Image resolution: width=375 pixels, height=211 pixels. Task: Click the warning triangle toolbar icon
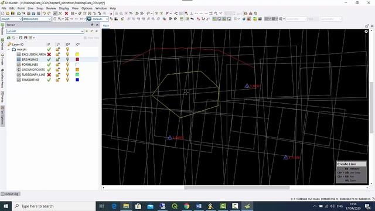click(250, 13)
